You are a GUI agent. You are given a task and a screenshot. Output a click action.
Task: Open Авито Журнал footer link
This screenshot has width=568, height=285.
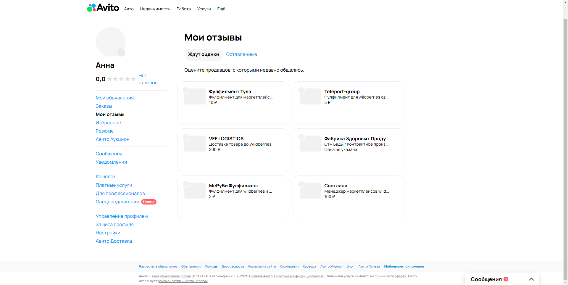tap(331, 267)
